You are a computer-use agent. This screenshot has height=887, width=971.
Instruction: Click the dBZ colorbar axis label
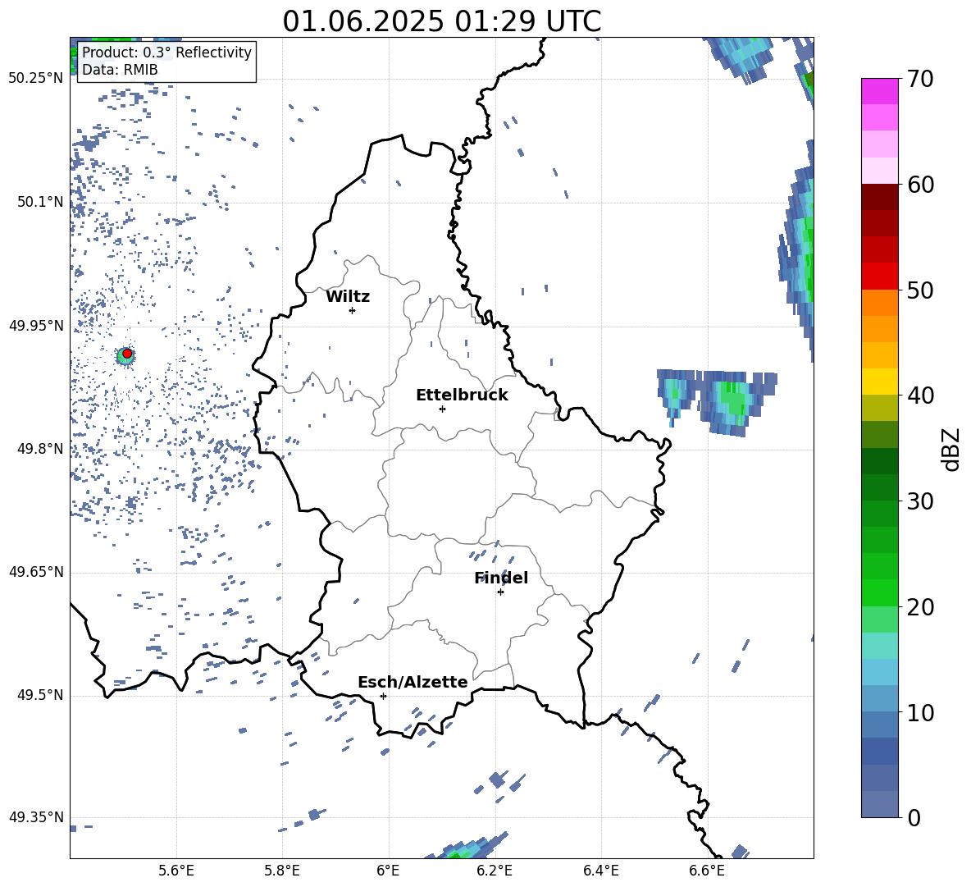coord(950,449)
